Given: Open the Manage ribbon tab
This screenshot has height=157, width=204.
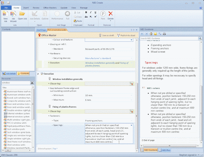Looking at the screenshot, I should (84, 8).
